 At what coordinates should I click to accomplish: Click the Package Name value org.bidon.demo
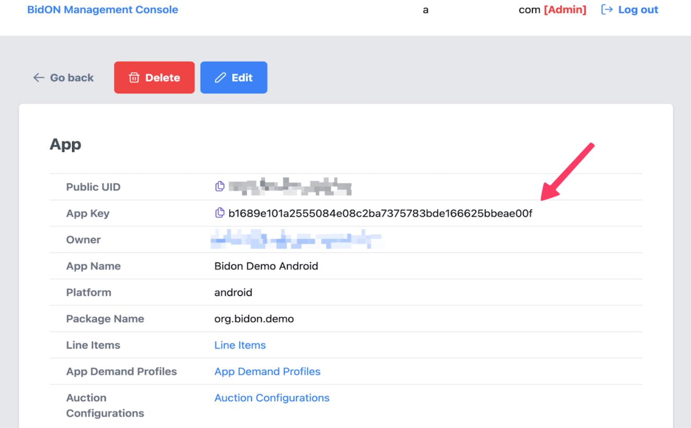click(254, 319)
